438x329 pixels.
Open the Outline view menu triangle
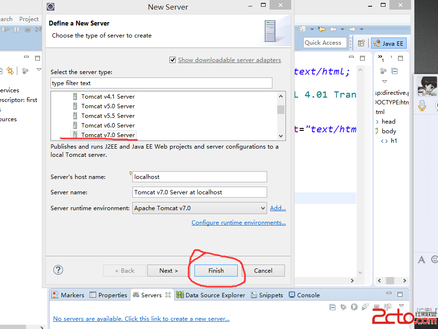pos(385,81)
